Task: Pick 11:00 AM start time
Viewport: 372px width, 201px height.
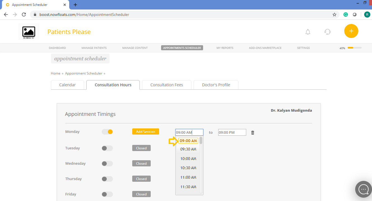Action: pyautogui.click(x=188, y=177)
